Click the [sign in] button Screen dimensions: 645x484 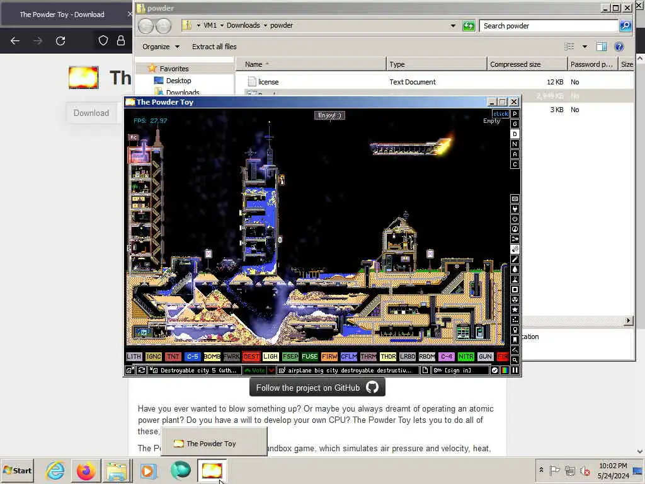(460, 371)
